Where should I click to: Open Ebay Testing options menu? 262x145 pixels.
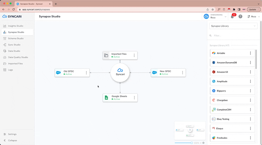[x=250, y=119]
